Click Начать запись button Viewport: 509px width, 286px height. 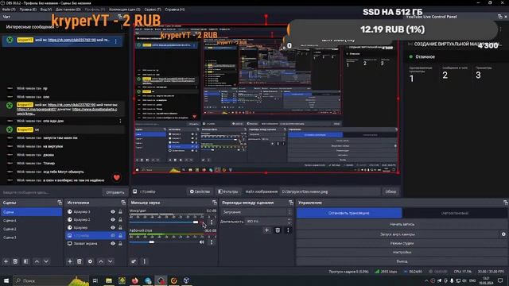pos(402,224)
